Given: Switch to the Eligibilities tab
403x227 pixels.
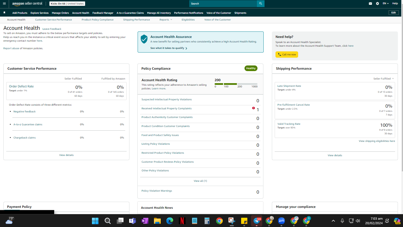Looking at the screenshot, I should 188,20.
